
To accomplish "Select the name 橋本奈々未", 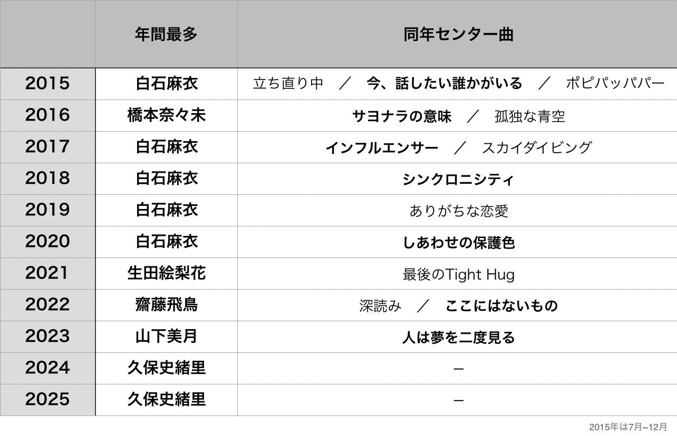I will coord(166,115).
